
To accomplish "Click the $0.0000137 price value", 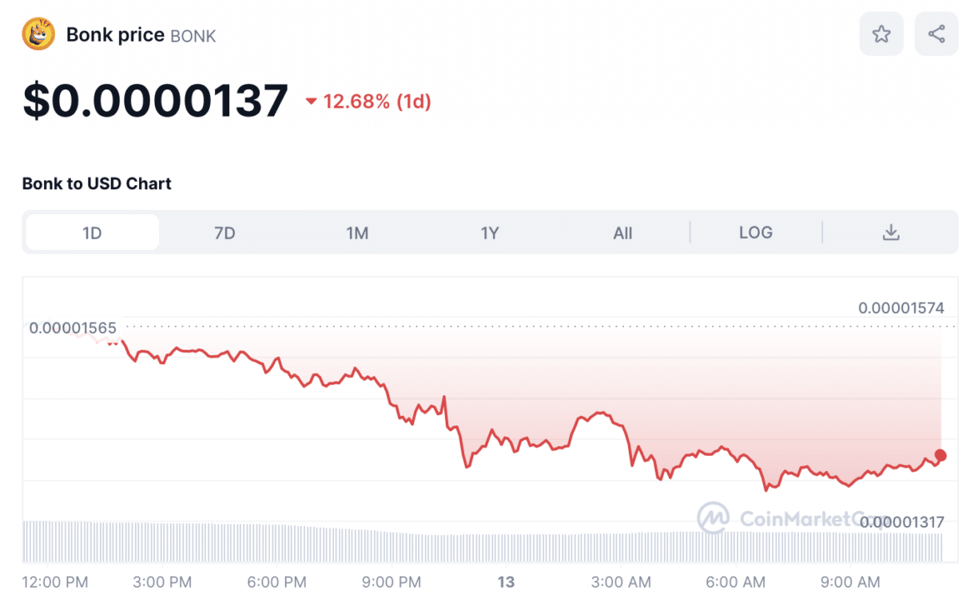I will (x=155, y=101).
